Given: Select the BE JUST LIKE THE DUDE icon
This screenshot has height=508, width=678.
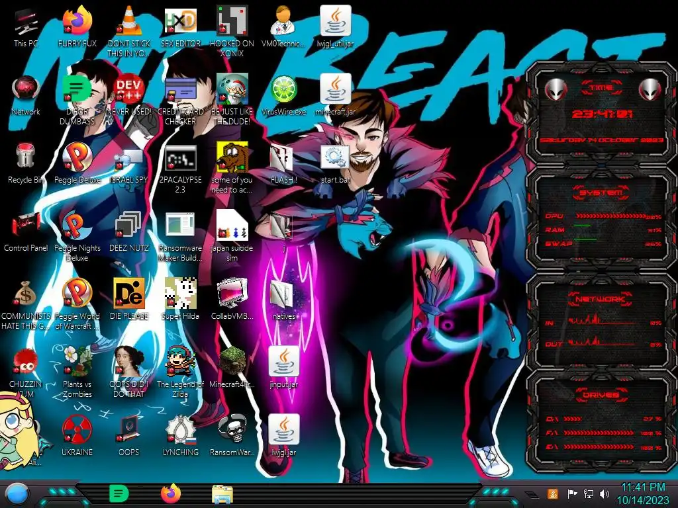Looking at the screenshot, I should coord(232,89).
